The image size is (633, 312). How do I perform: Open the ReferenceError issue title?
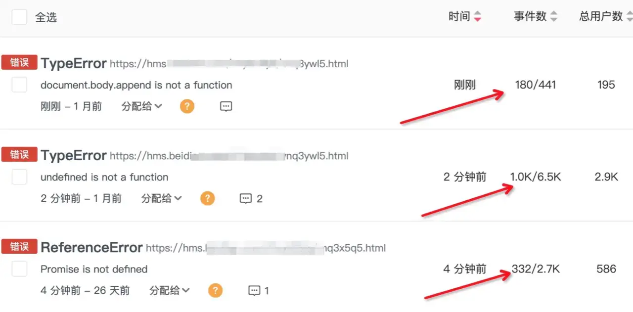pyautogui.click(x=91, y=247)
